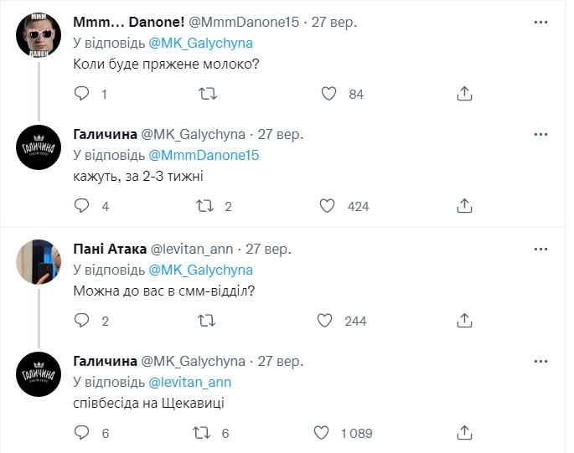Reply to Галичина's '2-3 тижні' tweet
Image resolution: width=574 pixels, height=453 pixels.
[x=81, y=206]
